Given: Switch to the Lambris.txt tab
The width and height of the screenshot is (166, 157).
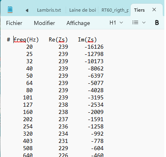Looking at the screenshot, I should [49, 10].
